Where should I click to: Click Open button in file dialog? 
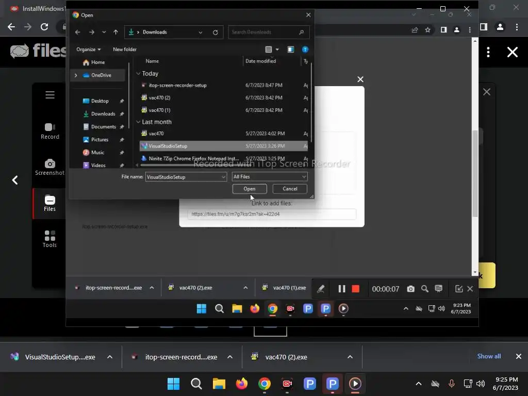coord(250,189)
